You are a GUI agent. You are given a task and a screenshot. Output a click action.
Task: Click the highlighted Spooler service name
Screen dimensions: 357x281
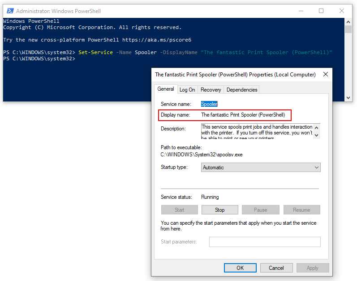point(209,104)
